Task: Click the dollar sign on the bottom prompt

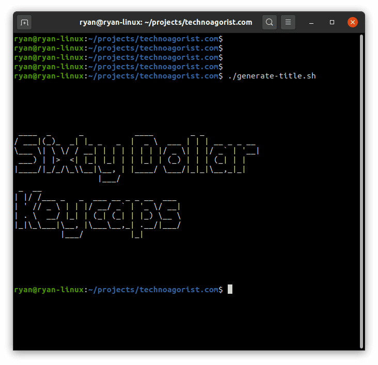Action: point(220,290)
